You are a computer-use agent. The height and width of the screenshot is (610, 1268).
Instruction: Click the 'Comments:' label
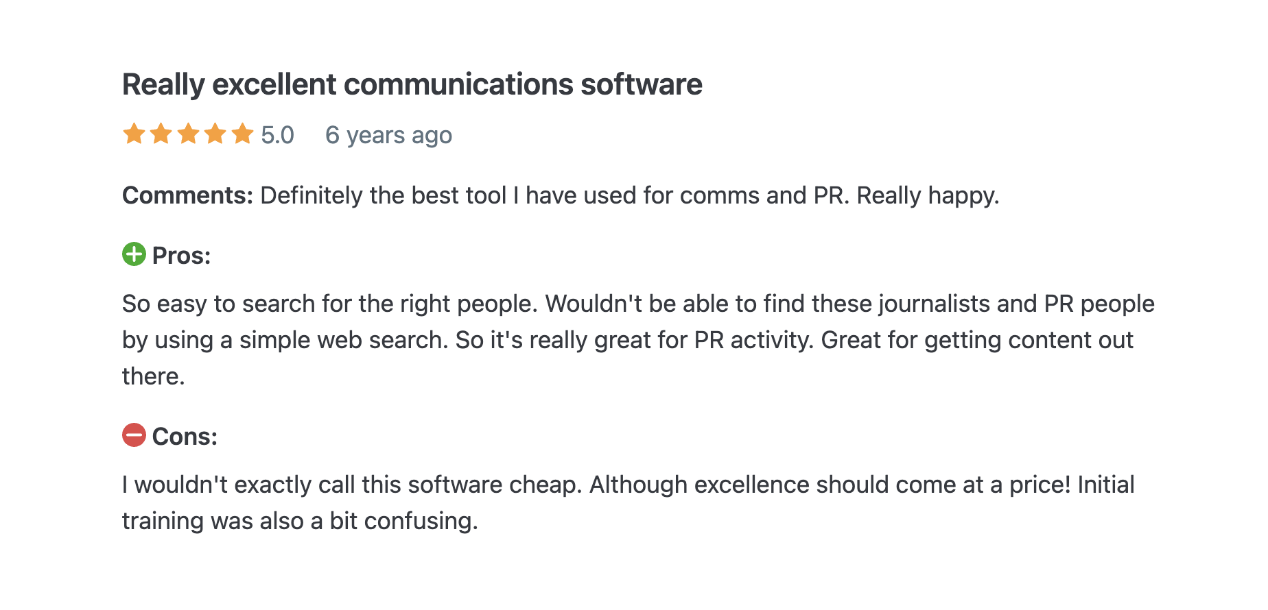pyautogui.click(x=188, y=195)
